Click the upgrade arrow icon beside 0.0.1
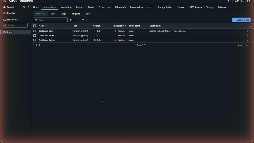 pyautogui.click(x=95, y=31)
